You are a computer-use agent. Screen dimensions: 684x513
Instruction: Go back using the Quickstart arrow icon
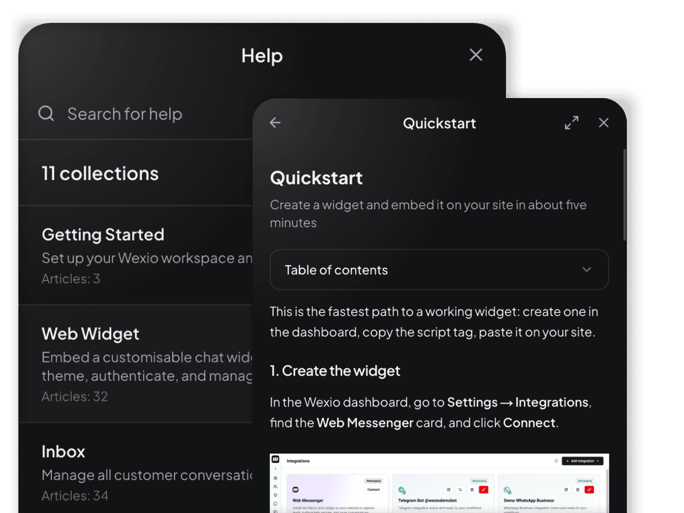[275, 123]
